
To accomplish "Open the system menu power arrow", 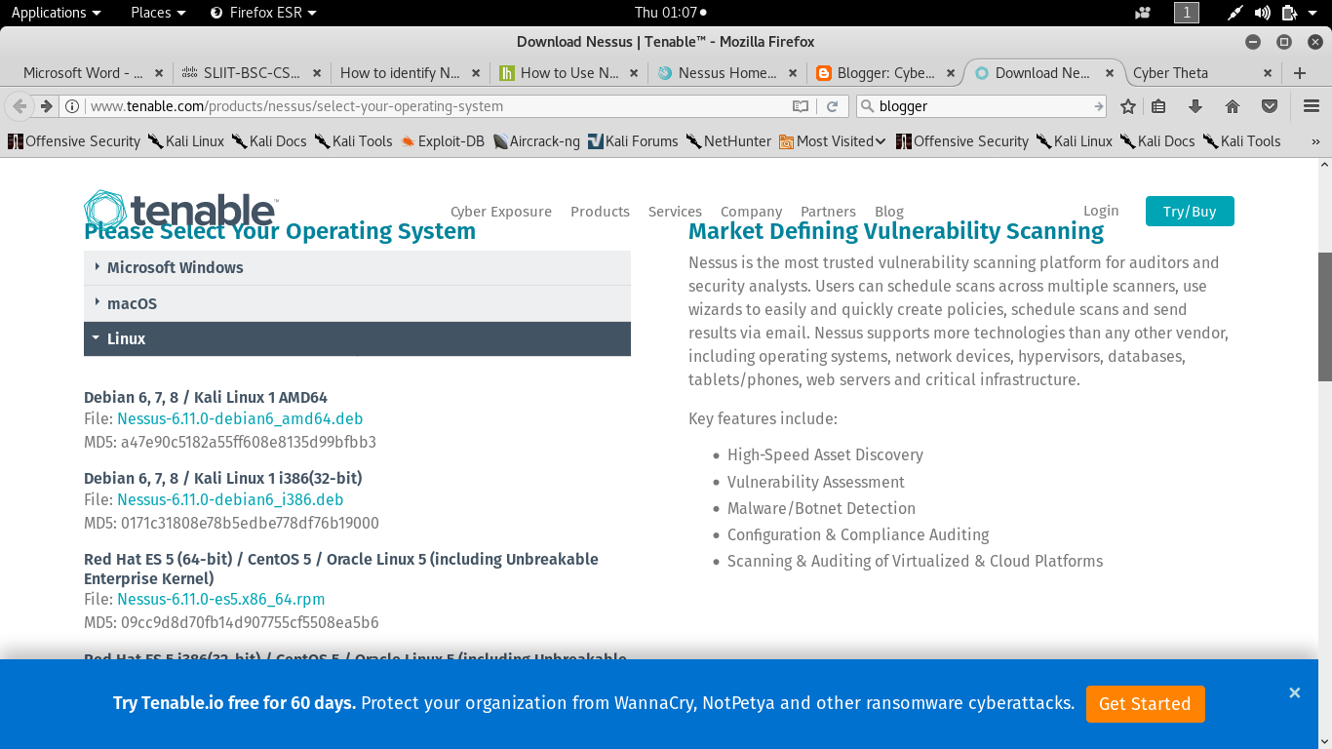I will click(x=1313, y=13).
